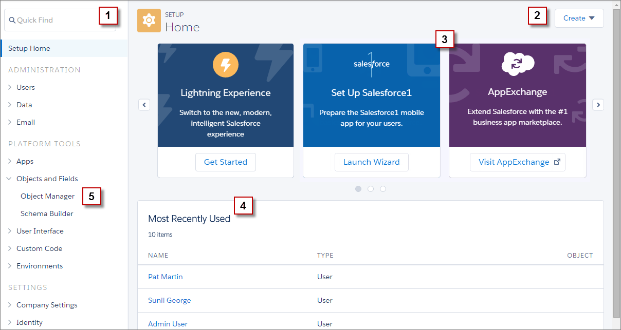Screen dimensions: 621x330
Task: Expand the Environments section
Action: point(10,266)
